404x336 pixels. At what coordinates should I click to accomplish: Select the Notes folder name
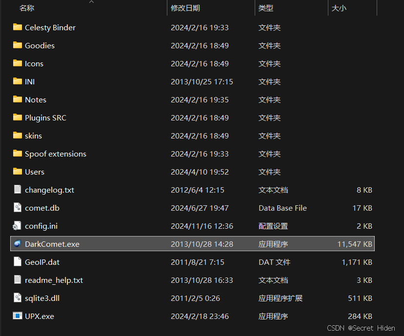pos(36,99)
